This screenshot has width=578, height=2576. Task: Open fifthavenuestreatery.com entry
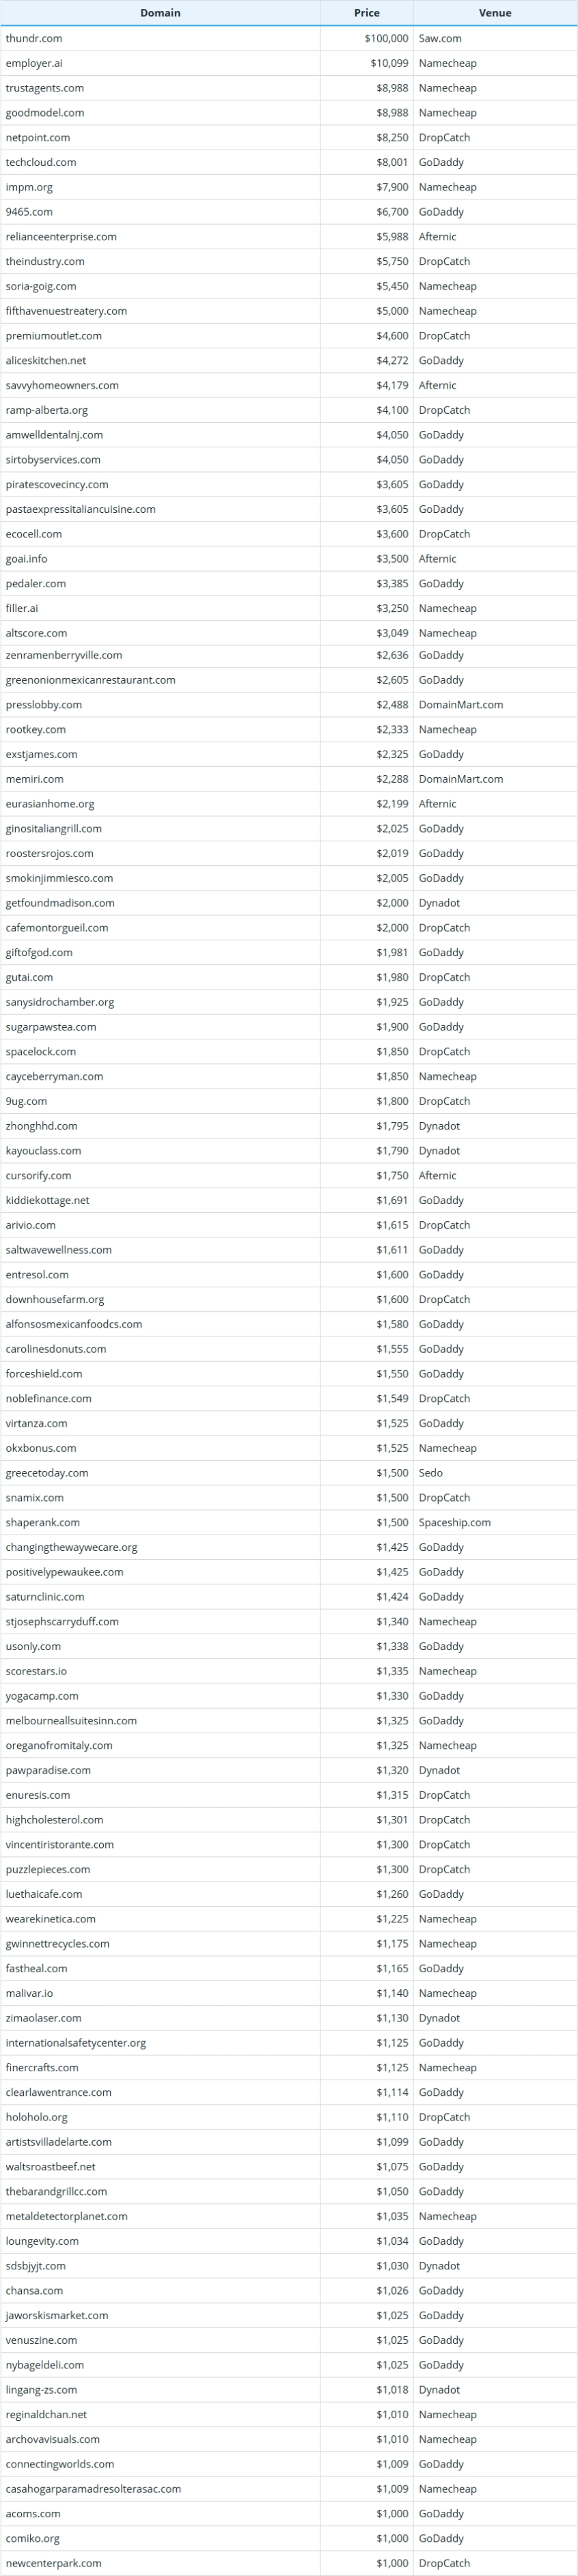(x=66, y=311)
